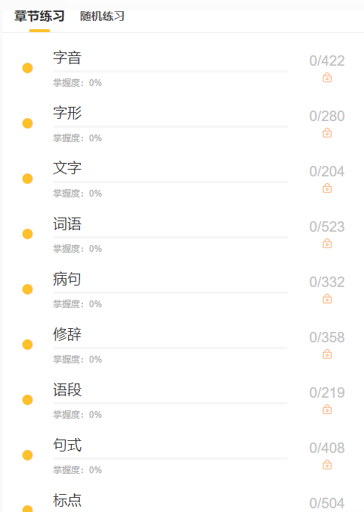The width and height of the screenshot is (364, 512).
Task: Click the lock icon under 0/523
Action: (327, 244)
